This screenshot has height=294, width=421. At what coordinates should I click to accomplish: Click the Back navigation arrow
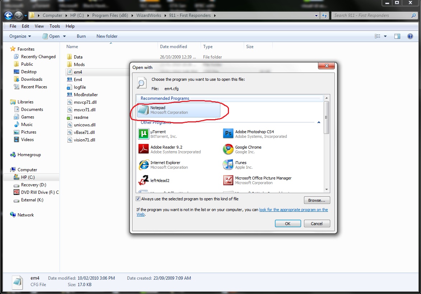8,15
